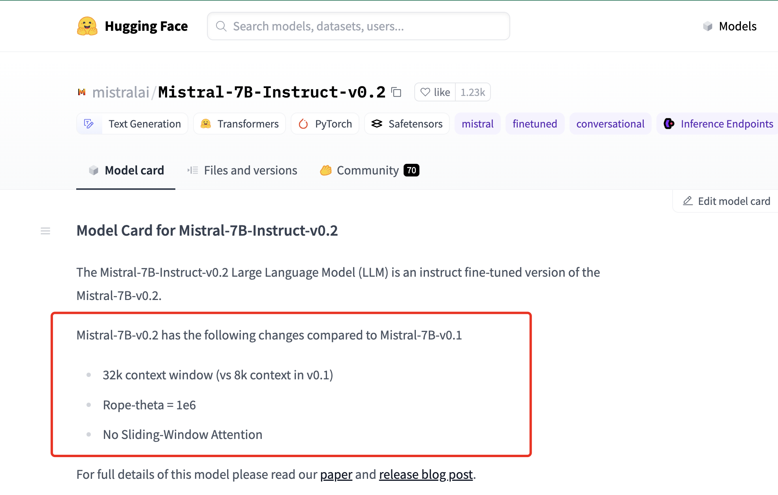The height and width of the screenshot is (495, 778).
Task: Open the table of contents hamburger icon
Action: (x=45, y=231)
